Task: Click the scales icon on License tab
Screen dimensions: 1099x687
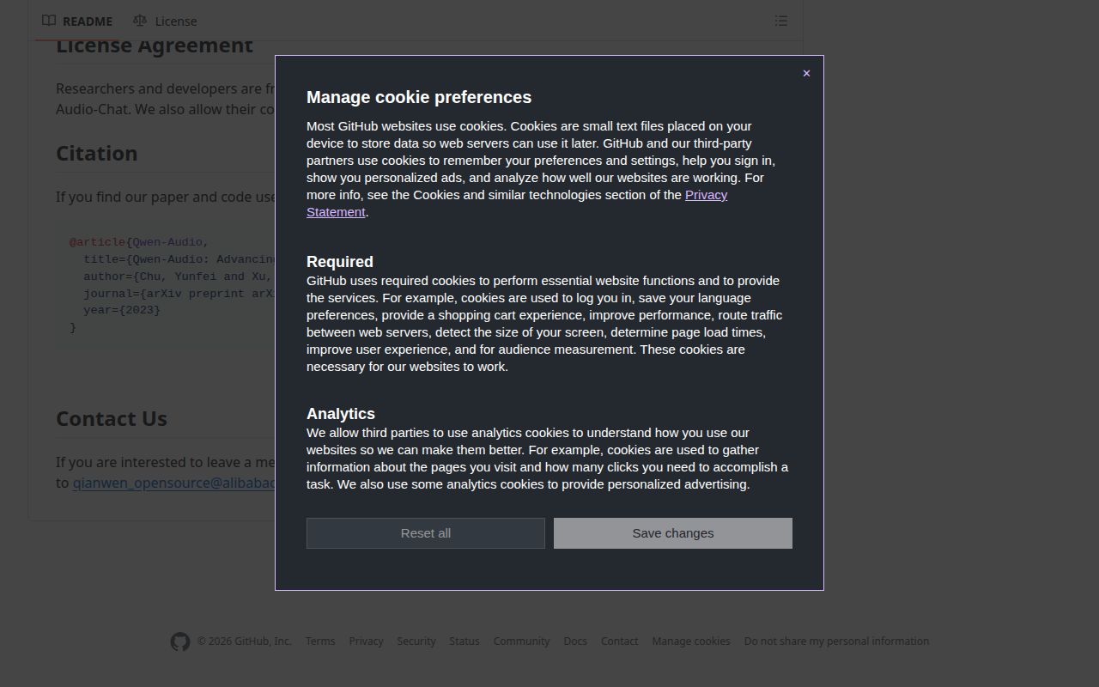Action: click(x=140, y=21)
